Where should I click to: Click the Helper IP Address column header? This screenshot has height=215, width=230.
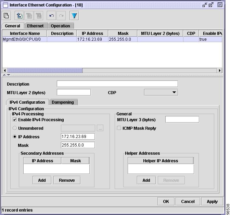161,161
